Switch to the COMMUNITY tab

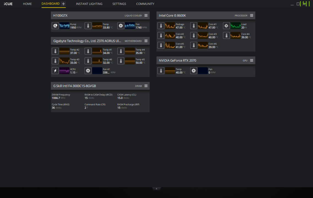coord(145,4)
